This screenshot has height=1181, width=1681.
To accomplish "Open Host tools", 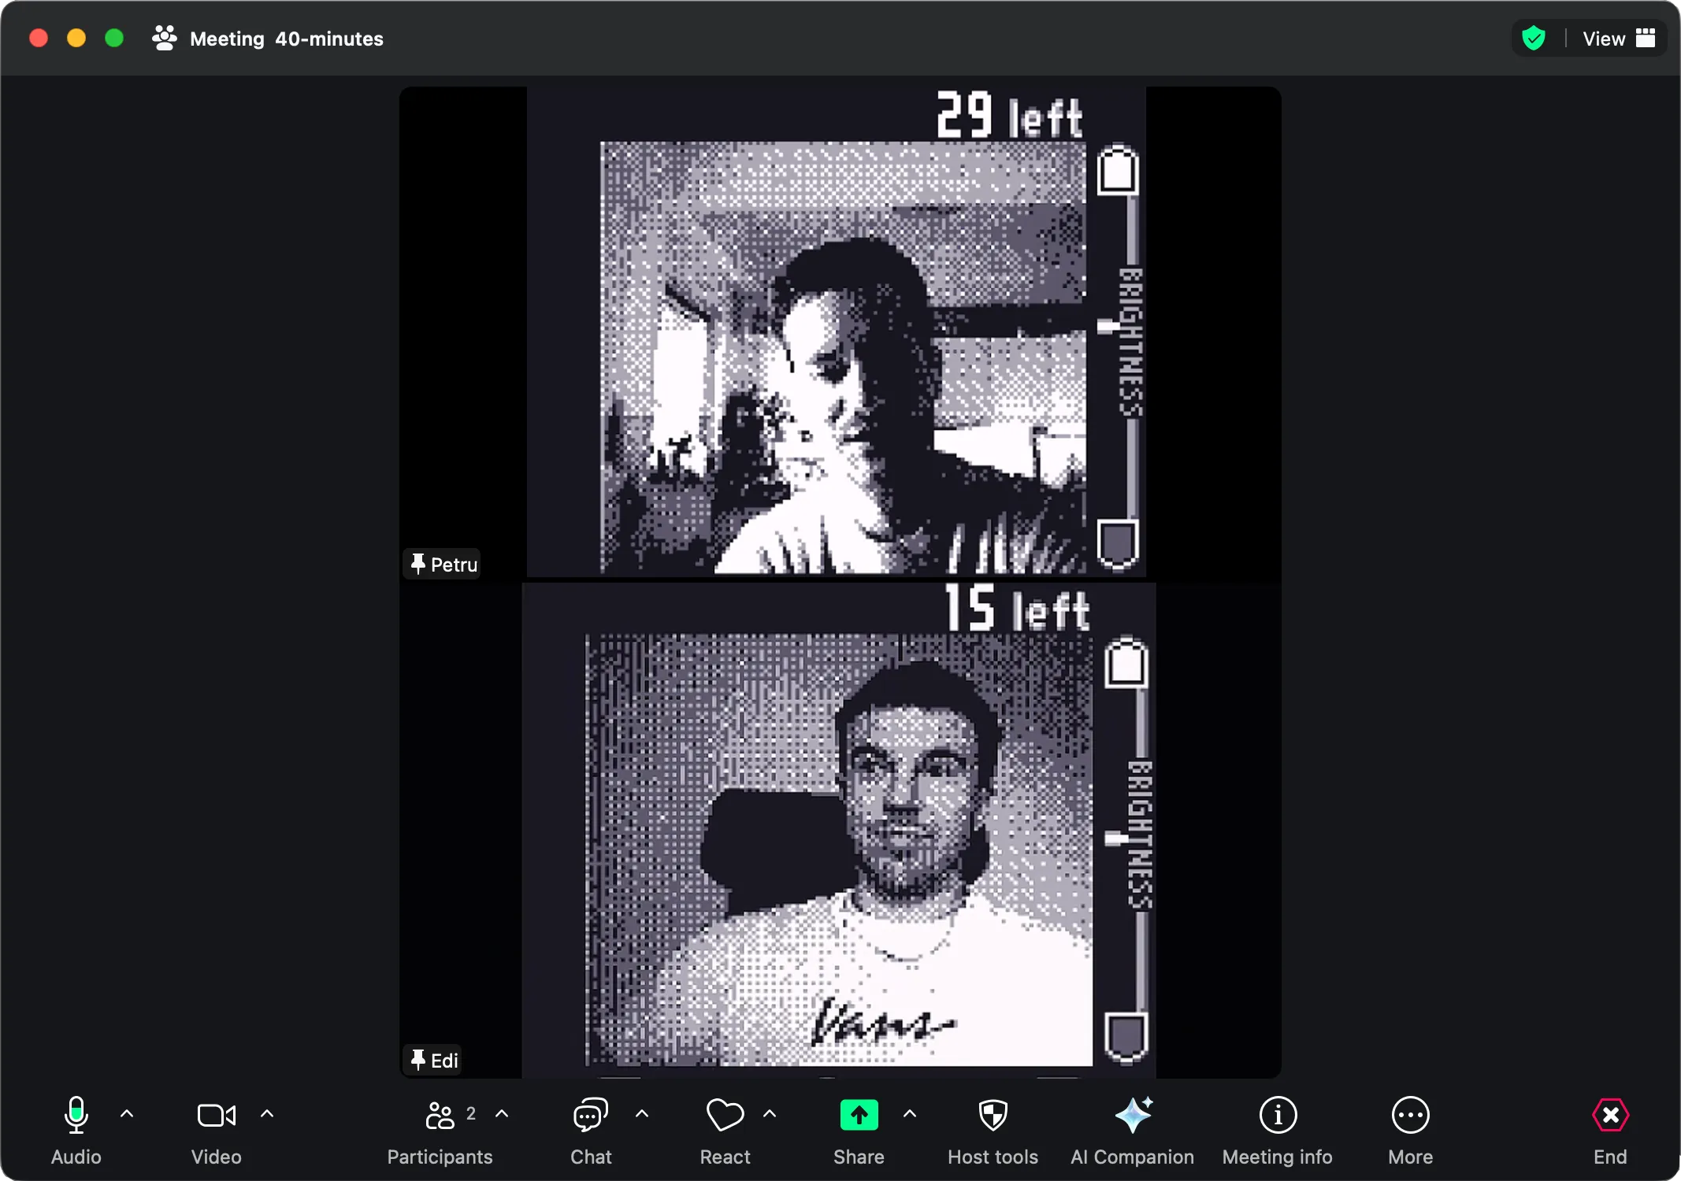I will (x=991, y=1116).
